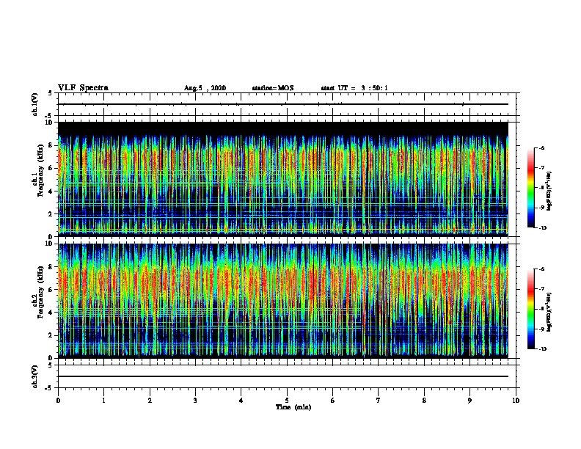581x449 pixels.
Task: Click the "1" tick on the time axis
Action: [x=103, y=401]
